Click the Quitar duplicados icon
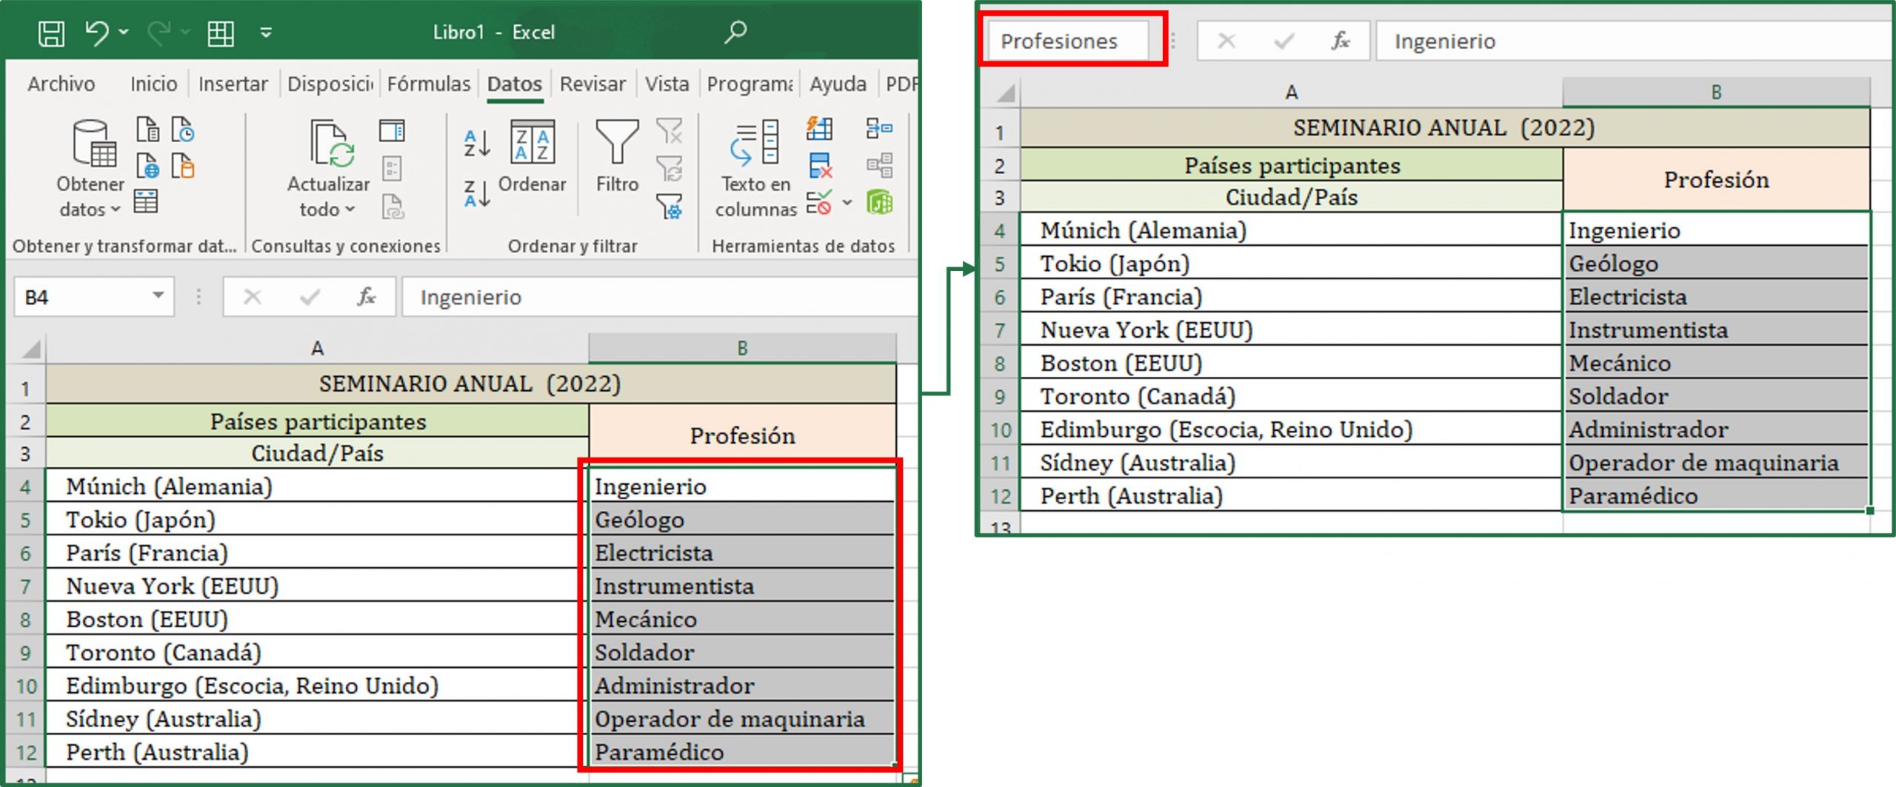This screenshot has height=787, width=1896. pos(820,165)
